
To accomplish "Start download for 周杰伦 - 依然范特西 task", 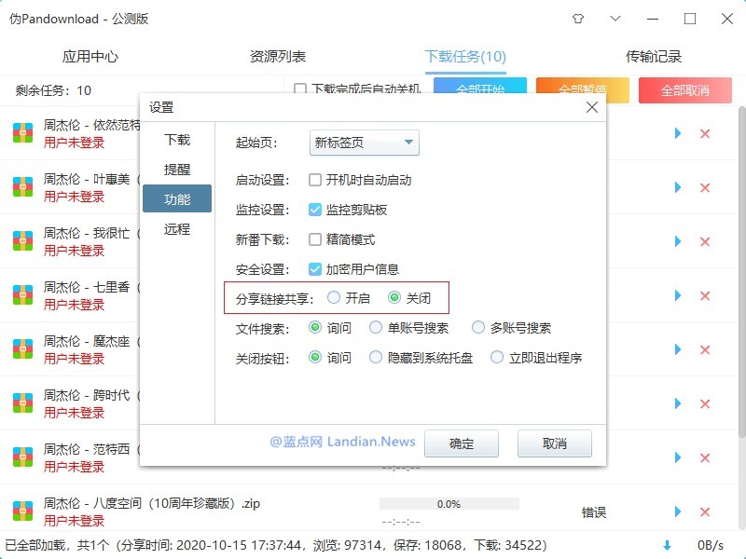I will pyautogui.click(x=678, y=133).
